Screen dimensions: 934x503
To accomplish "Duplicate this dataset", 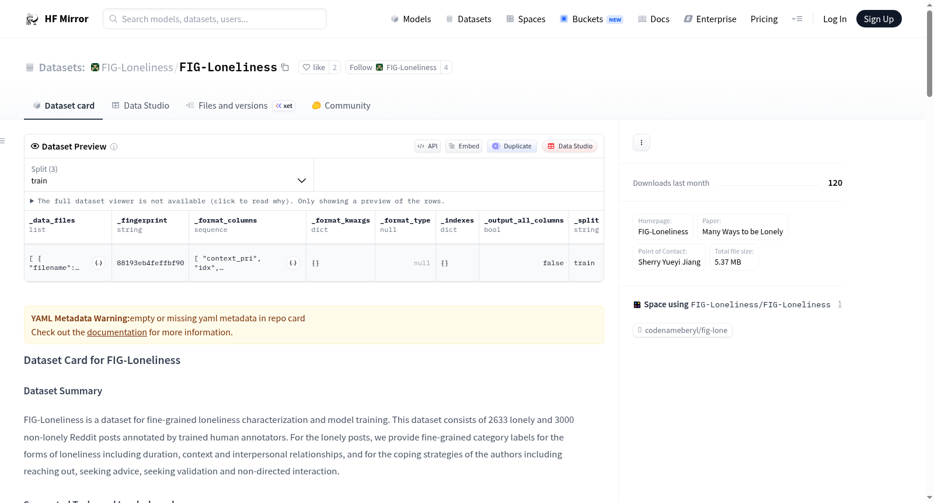I will click(x=512, y=146).
